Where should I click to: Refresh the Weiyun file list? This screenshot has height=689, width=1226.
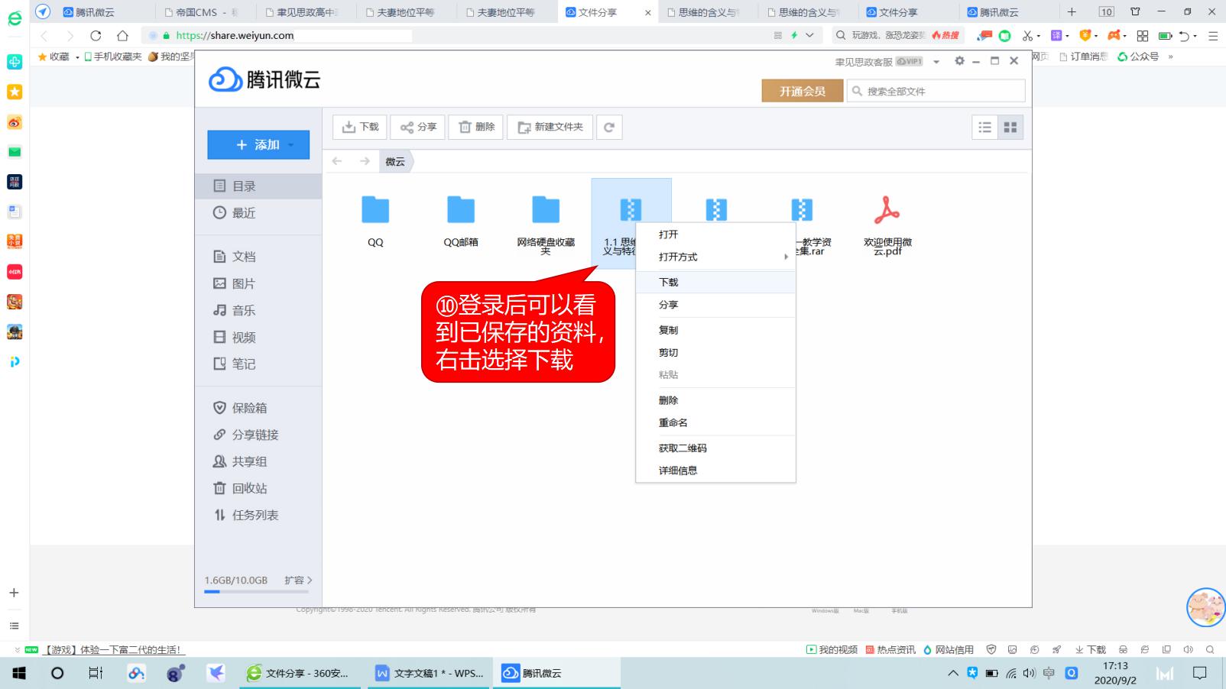[x=609, y=127]
